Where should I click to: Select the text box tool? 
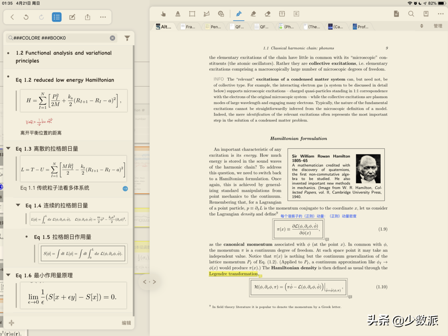(282, 14)
